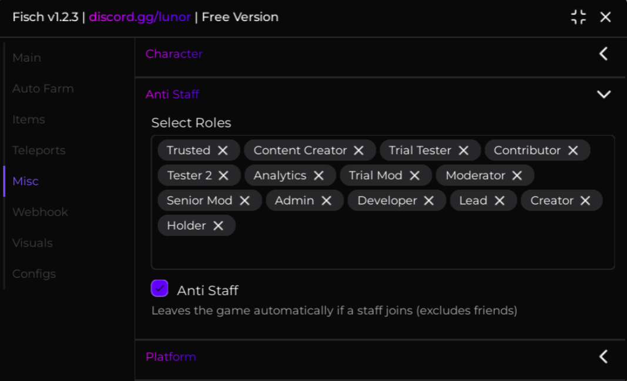Remove the Analytics role tag

coord(318,176)
